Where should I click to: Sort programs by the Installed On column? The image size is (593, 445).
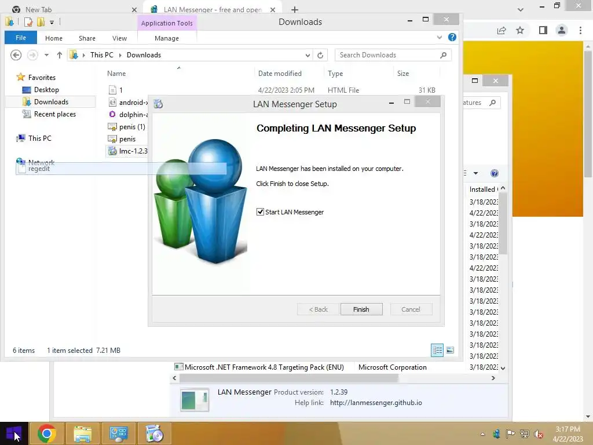pos(483,189)
